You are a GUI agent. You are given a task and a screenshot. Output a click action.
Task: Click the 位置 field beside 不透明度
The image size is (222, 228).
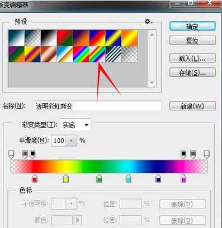pos(131,204)
